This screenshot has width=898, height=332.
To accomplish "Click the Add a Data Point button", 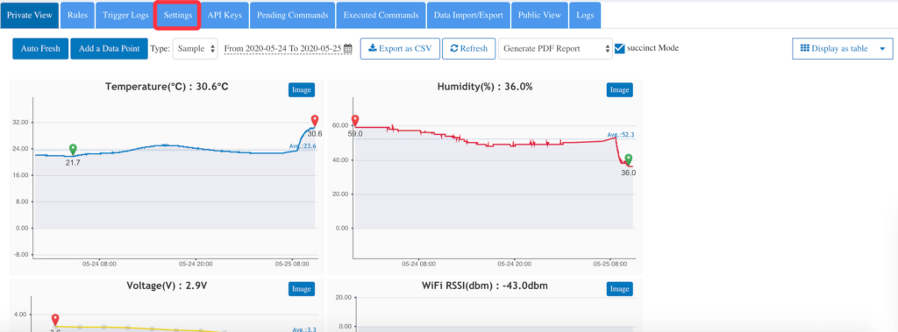I will (x=109, y=49).
